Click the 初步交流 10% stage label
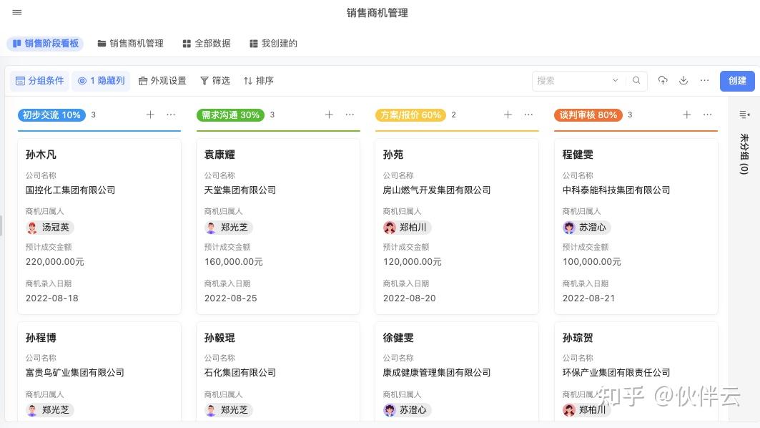 coord(51,115)
